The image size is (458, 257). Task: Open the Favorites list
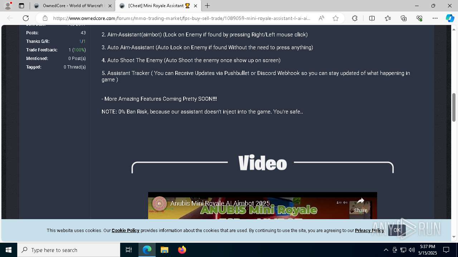[388, 18]
